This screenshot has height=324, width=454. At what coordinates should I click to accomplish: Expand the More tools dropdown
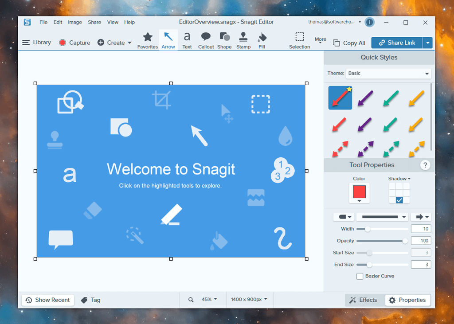coord(320,40)
